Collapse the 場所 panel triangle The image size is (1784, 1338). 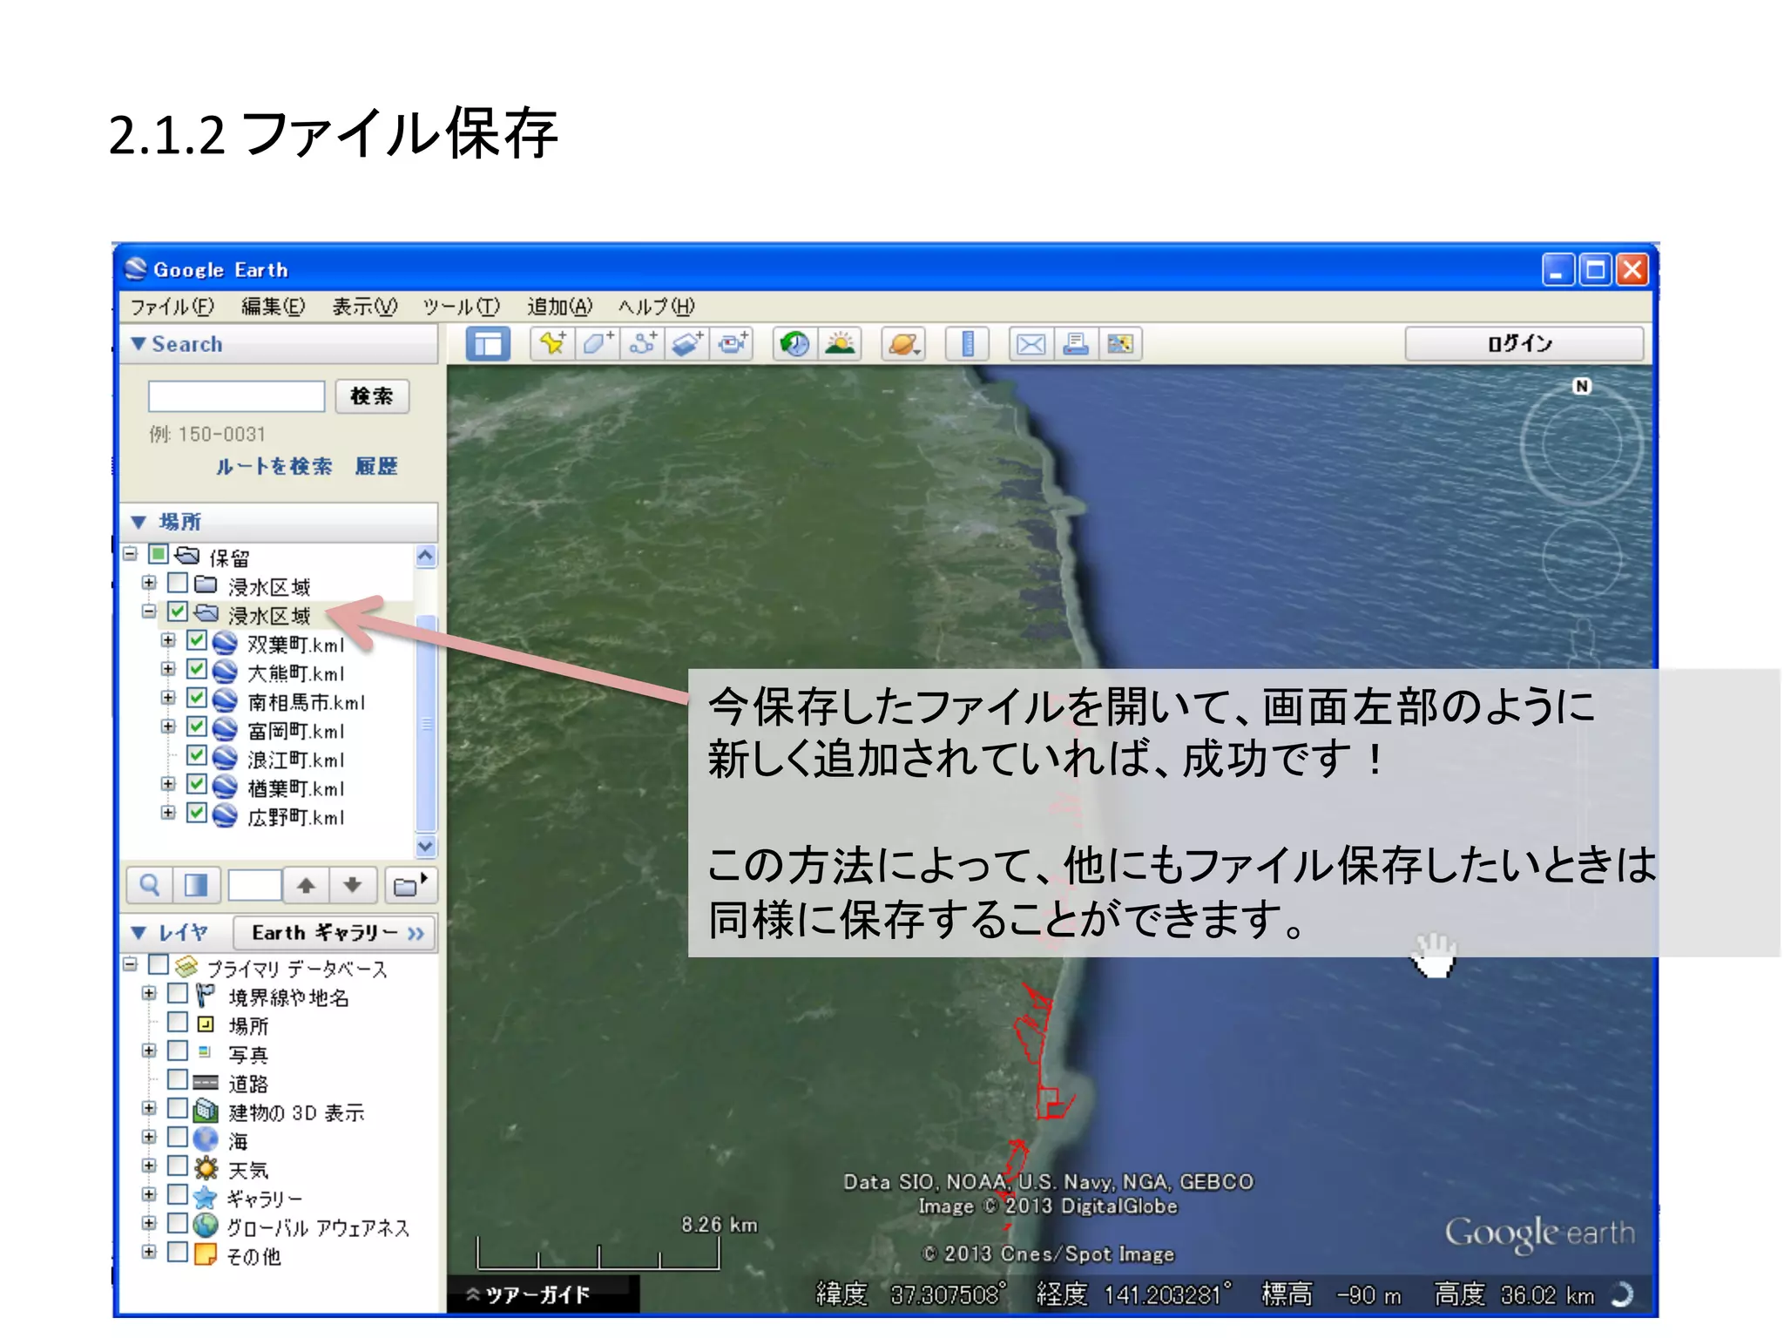click(x=138, y=522)
